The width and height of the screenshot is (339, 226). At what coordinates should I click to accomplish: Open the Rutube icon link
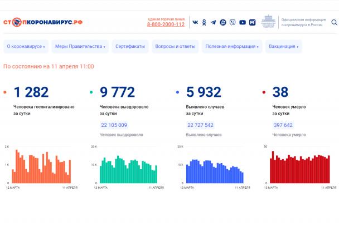tap(252, 23)
